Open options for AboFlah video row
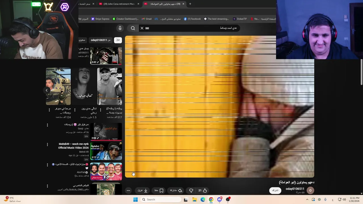The width and height of the screenshot is (363, 204). [47, 165]
